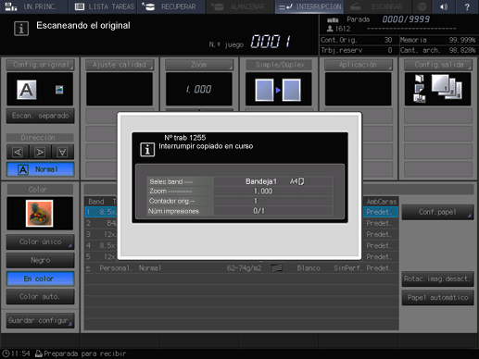479x359 pixels.
Task: Select tray 5 12x row
Action: (101, 257)
